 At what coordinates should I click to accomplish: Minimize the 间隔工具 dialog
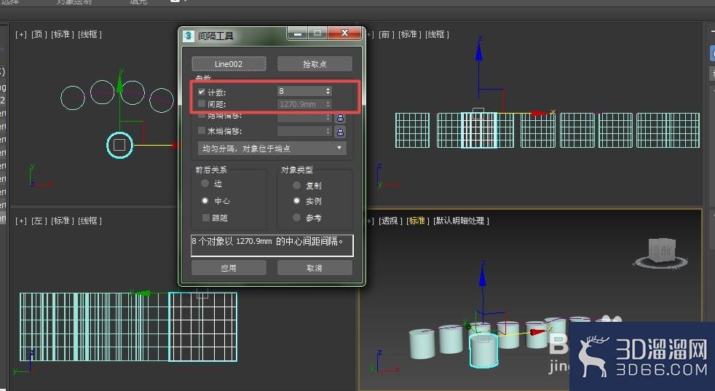click(297, 33)
